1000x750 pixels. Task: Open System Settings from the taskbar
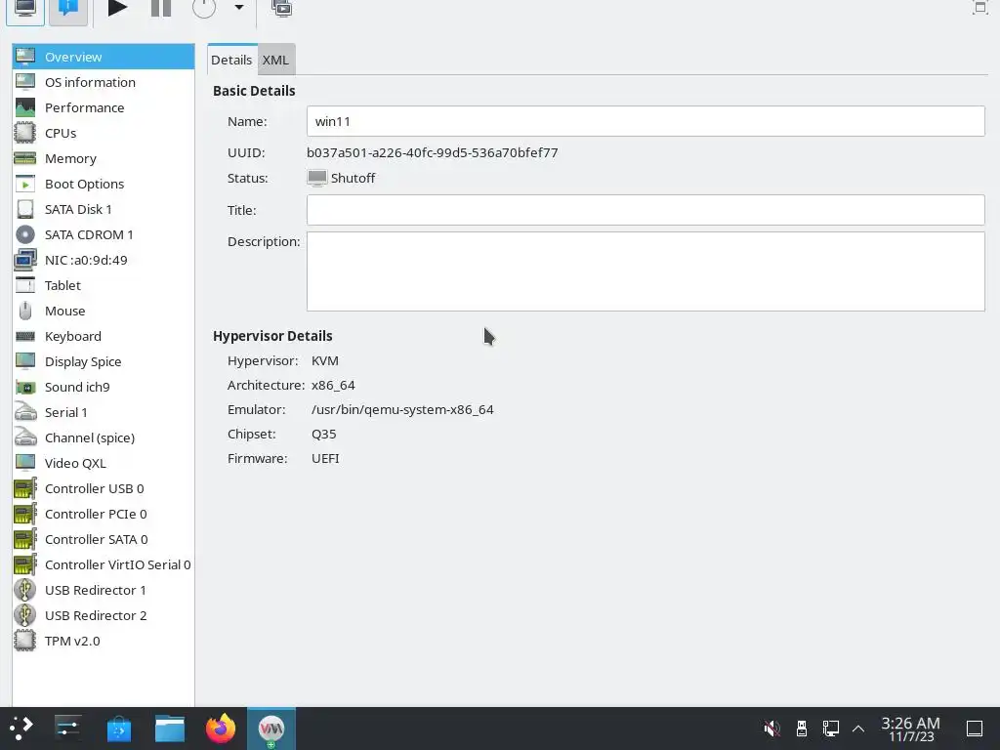(67, 729)
